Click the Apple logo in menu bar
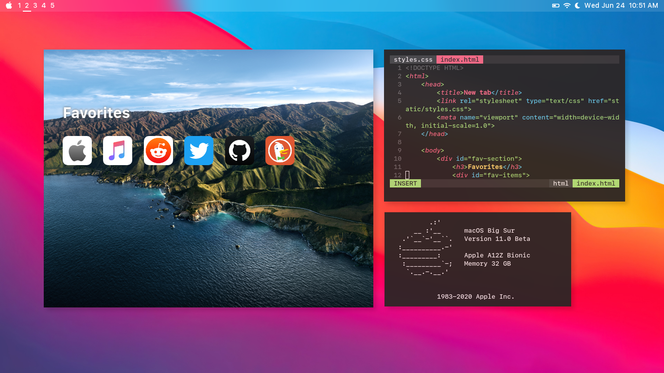664x373 pixels. tap(9, 5)
